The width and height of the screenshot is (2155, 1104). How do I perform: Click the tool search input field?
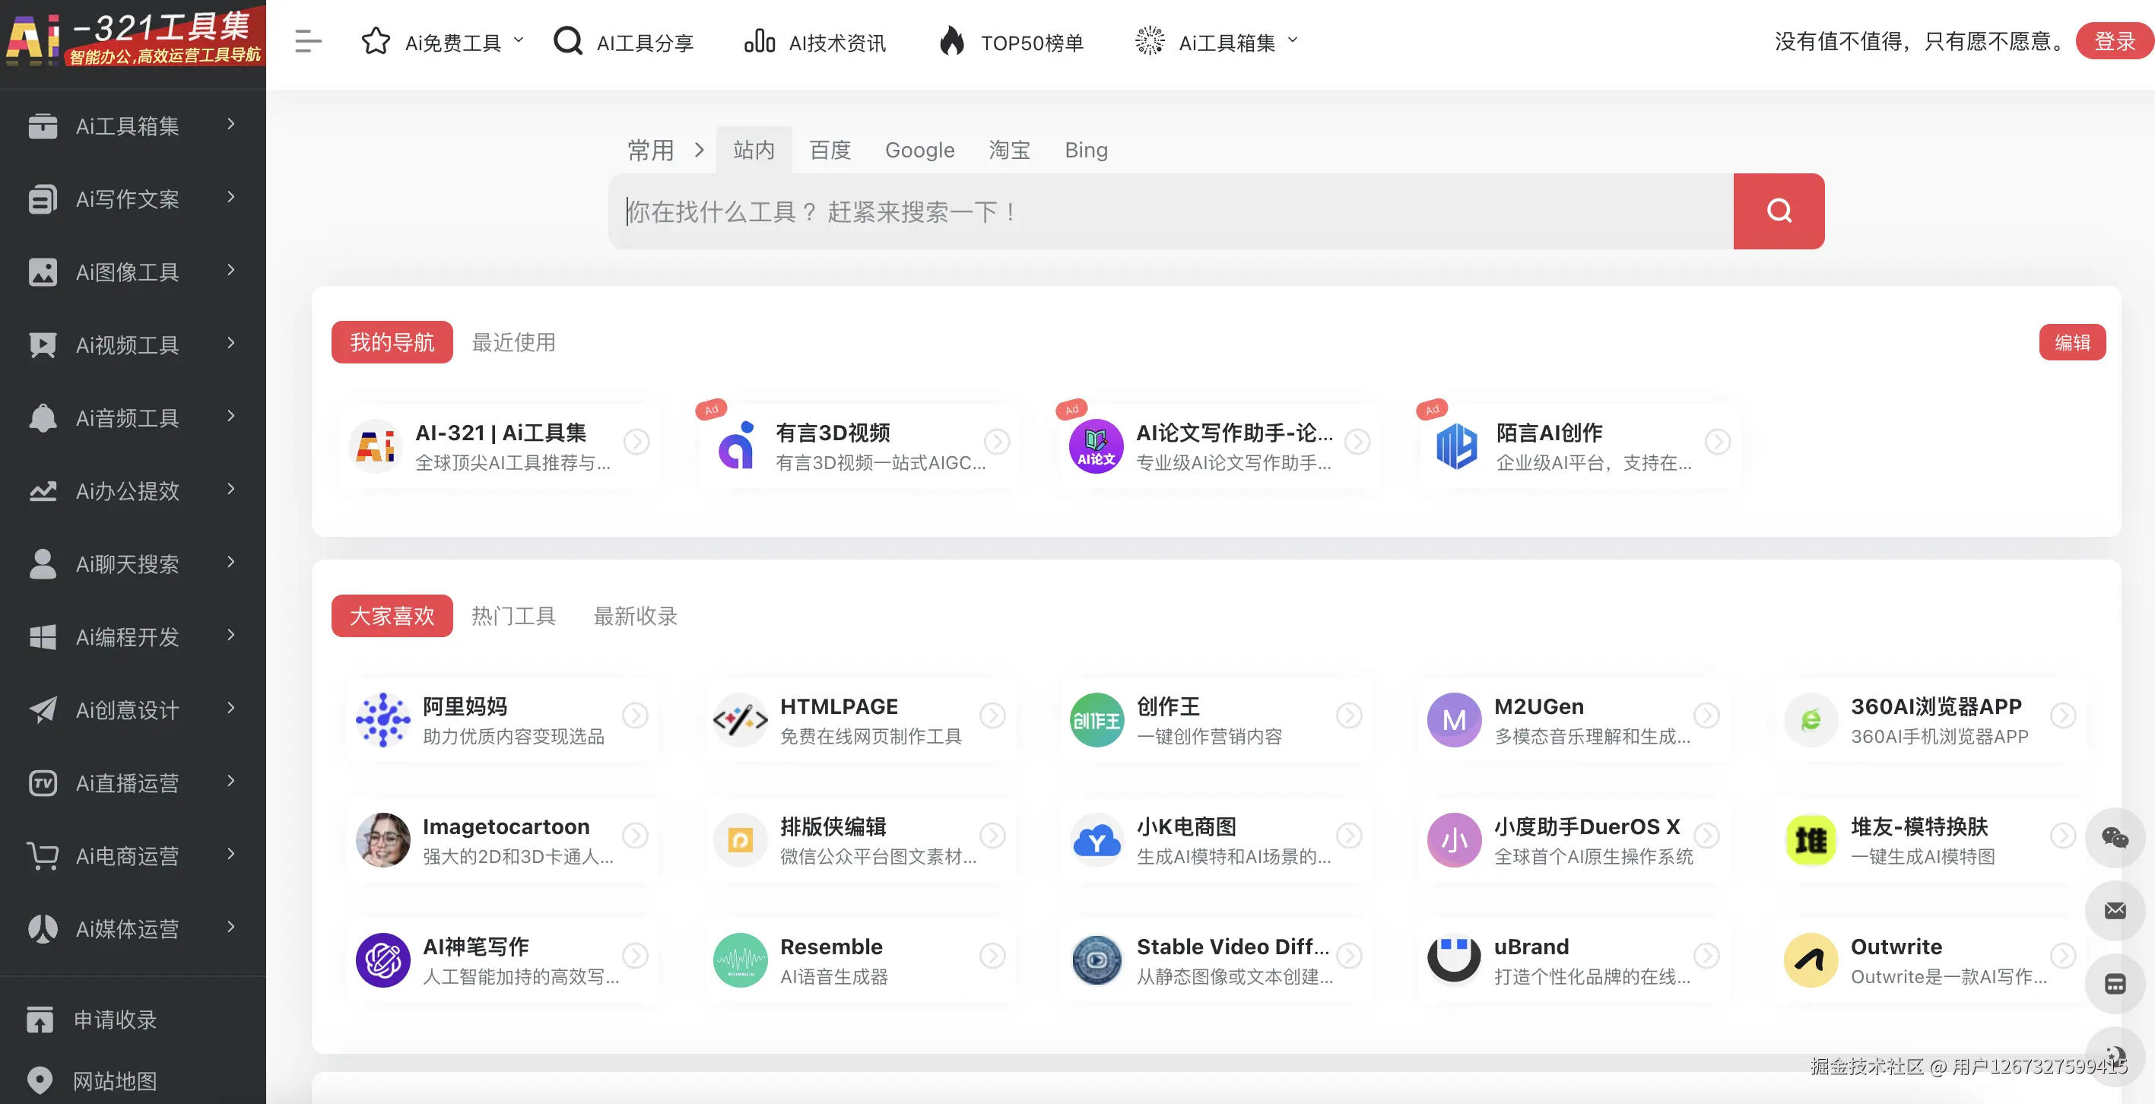tap(1171, 211)
